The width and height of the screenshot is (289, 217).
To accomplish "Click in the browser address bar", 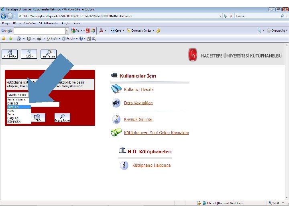I will click(x=120, y=16).
